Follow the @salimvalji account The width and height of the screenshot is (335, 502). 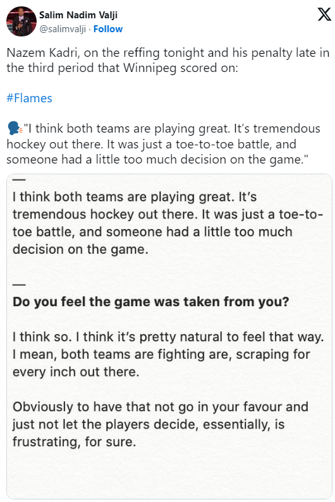(x=107, y=29)
